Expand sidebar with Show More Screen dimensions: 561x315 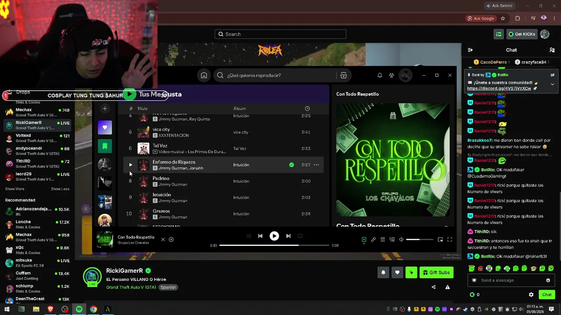14,189
